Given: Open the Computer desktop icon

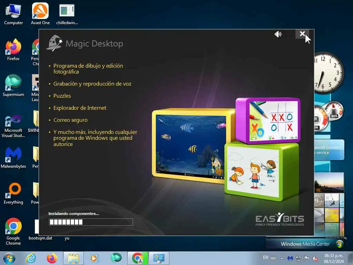Looking at the screenshot, I should (13, 14).
